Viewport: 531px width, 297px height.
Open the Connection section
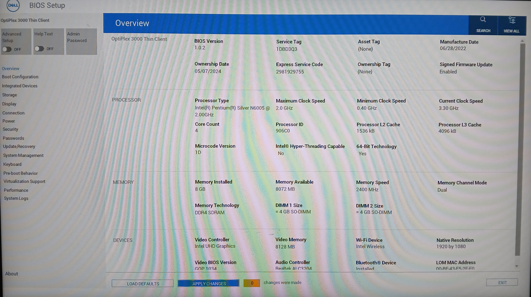[x=13, y=113]
